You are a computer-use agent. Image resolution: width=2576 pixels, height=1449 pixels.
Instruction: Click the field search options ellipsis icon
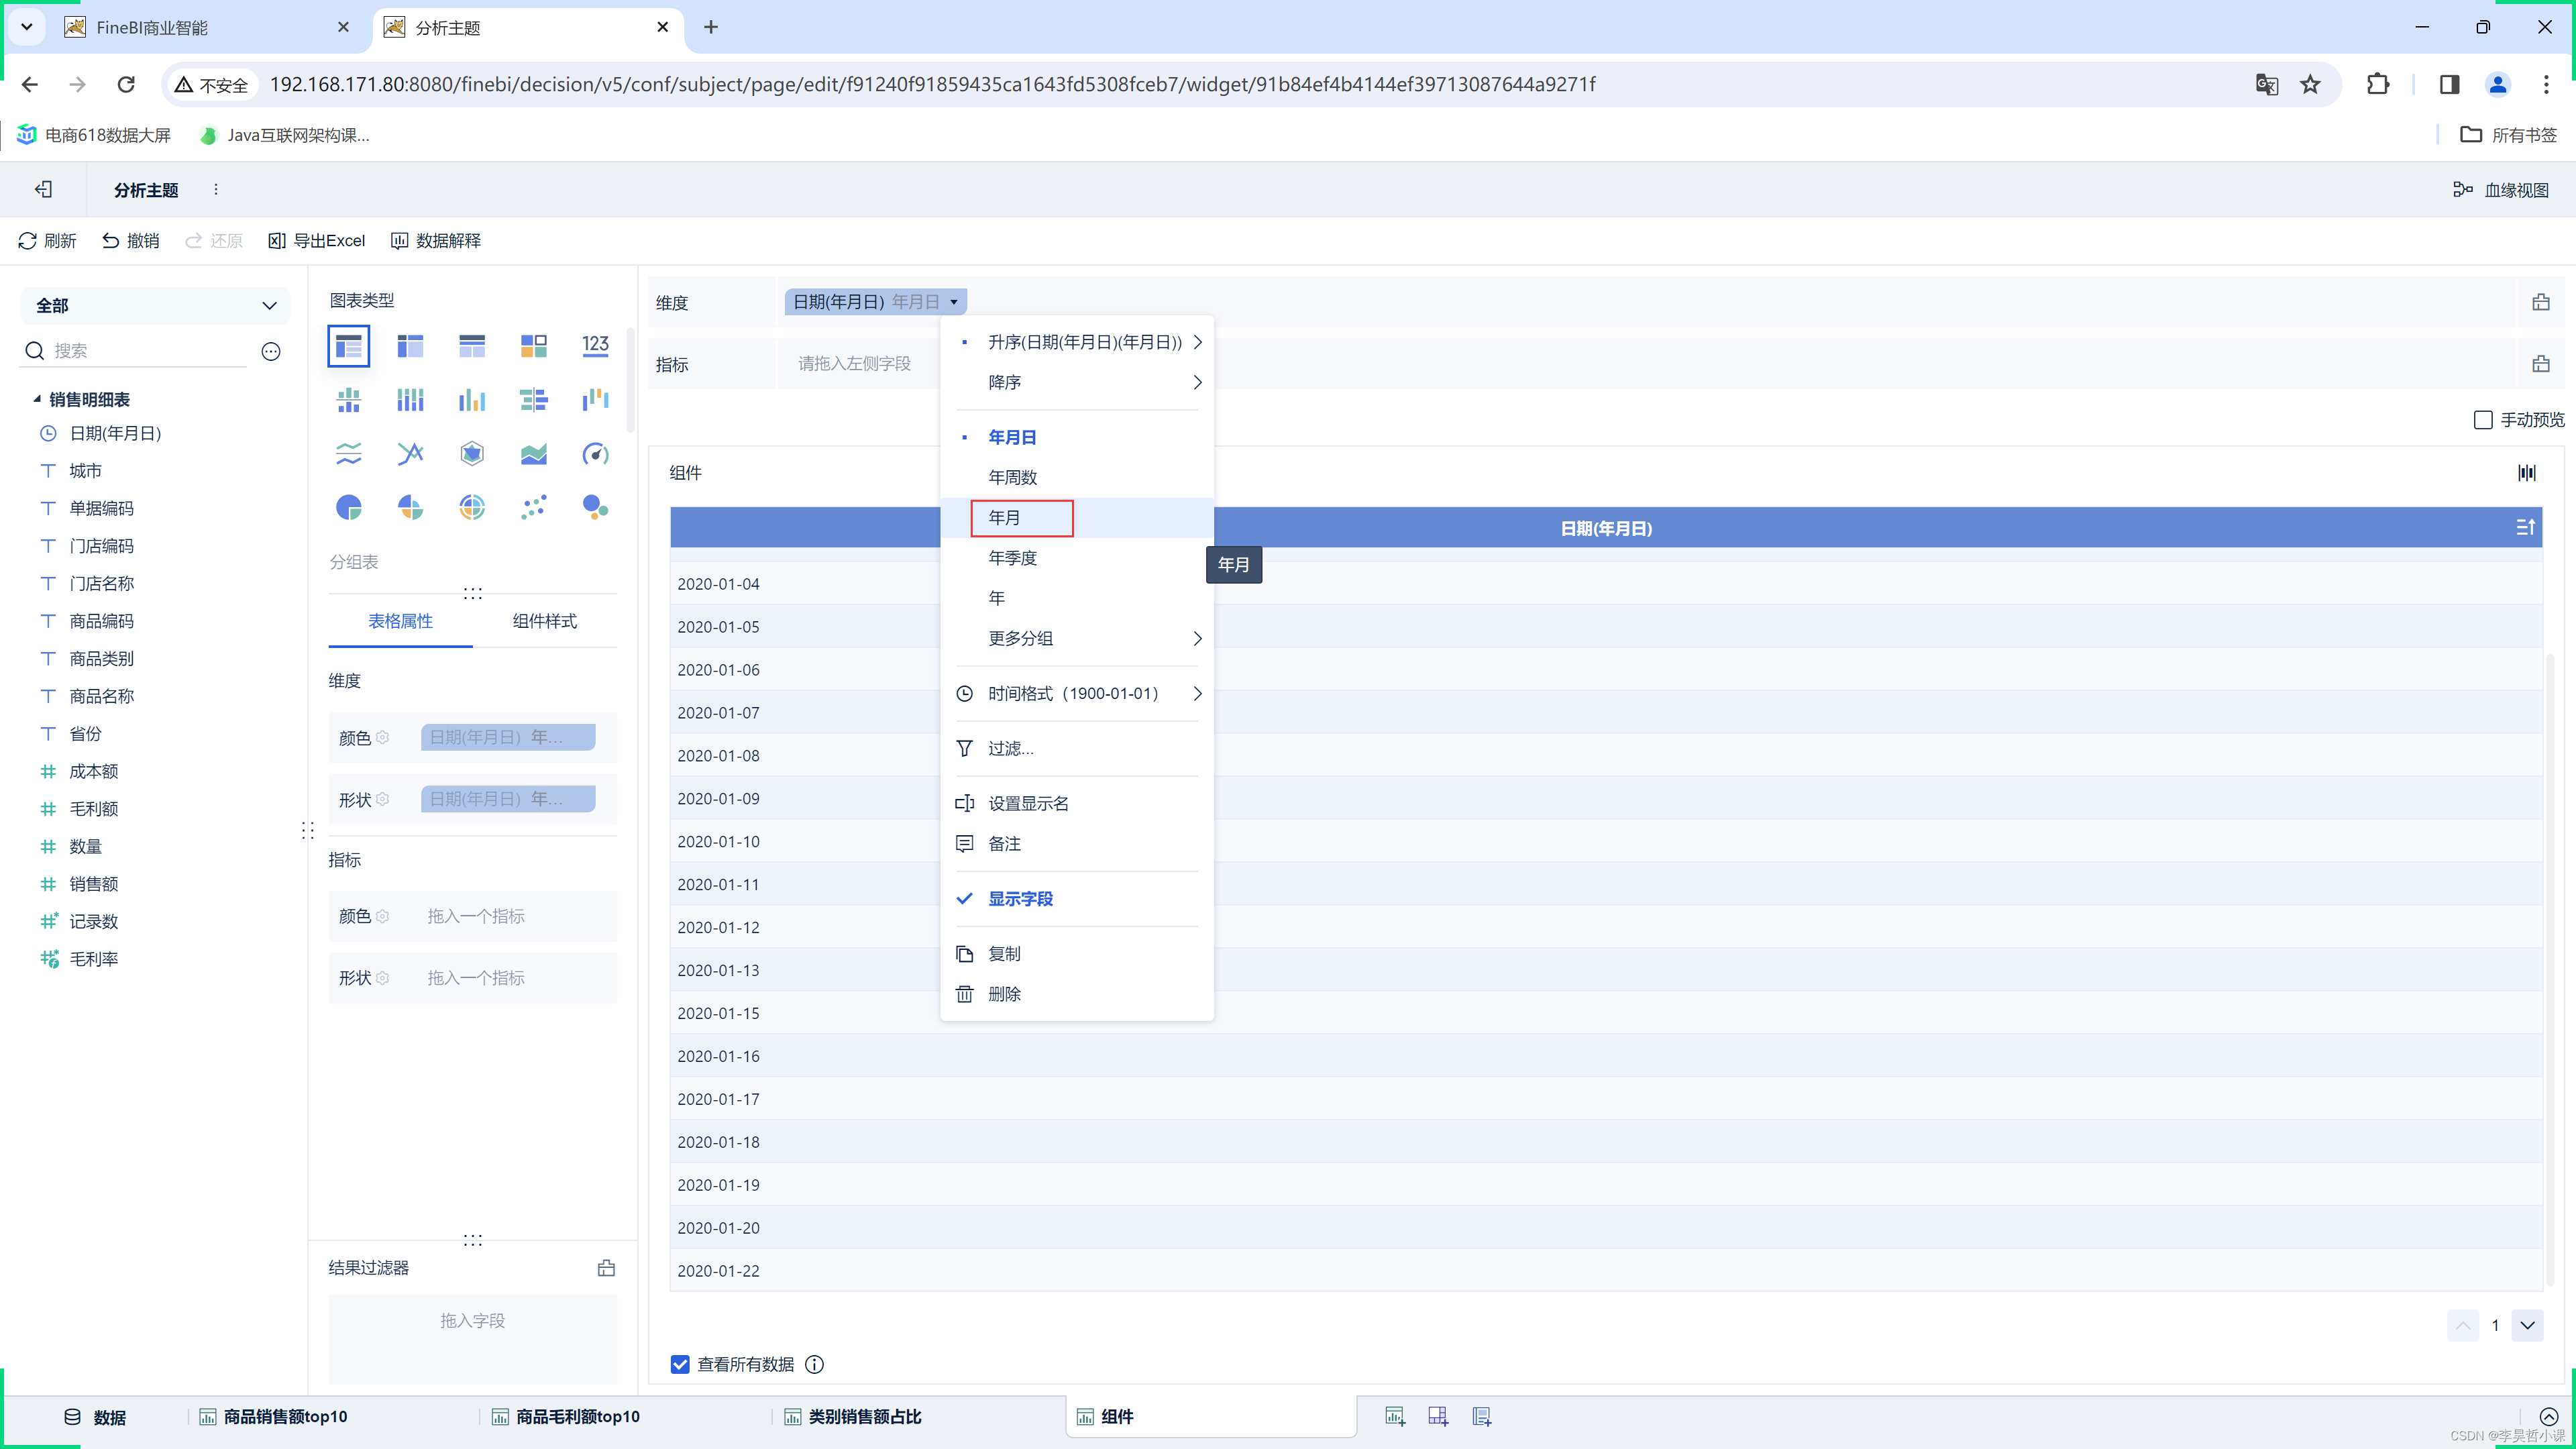point(271,351)
